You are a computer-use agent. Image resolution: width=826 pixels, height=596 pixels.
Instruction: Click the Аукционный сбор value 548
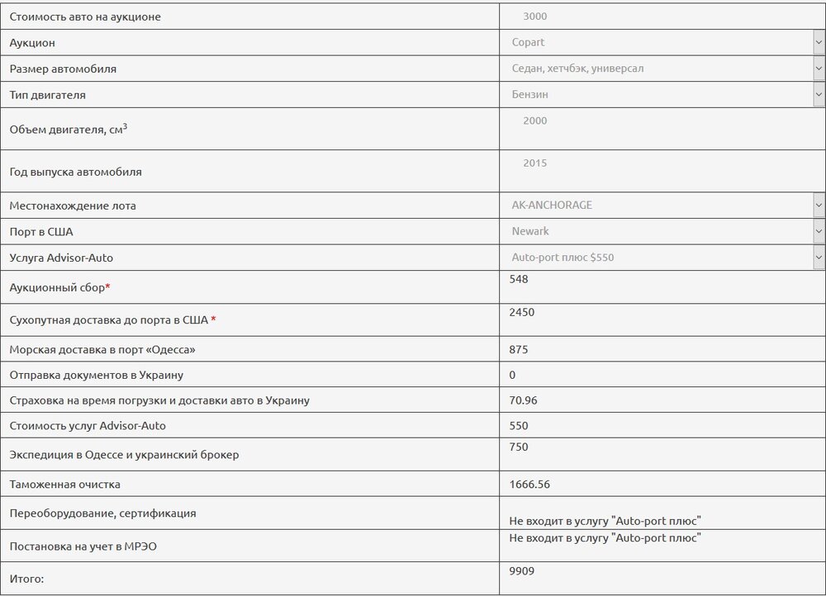tap(519, 279)
